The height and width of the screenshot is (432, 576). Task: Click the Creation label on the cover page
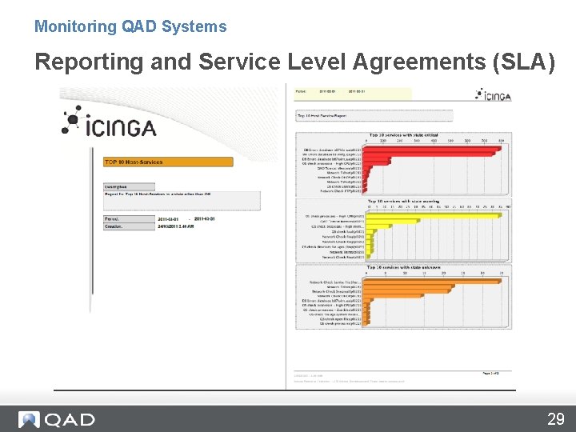click(129, 226)
